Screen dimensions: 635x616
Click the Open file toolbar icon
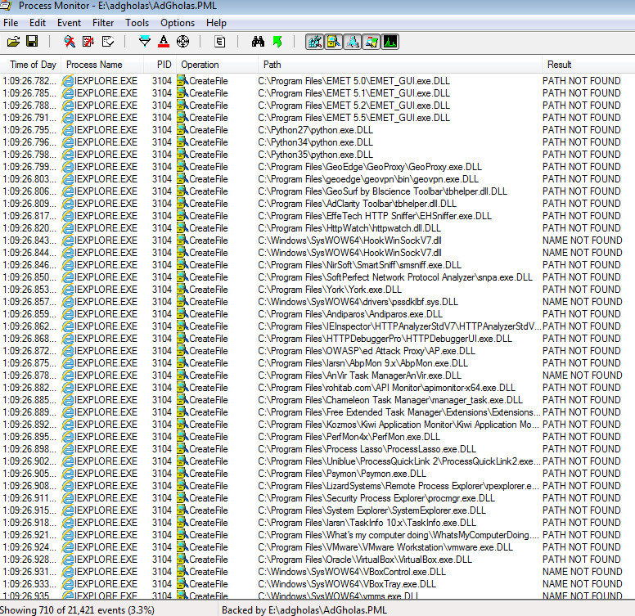(x=13, y=41)
